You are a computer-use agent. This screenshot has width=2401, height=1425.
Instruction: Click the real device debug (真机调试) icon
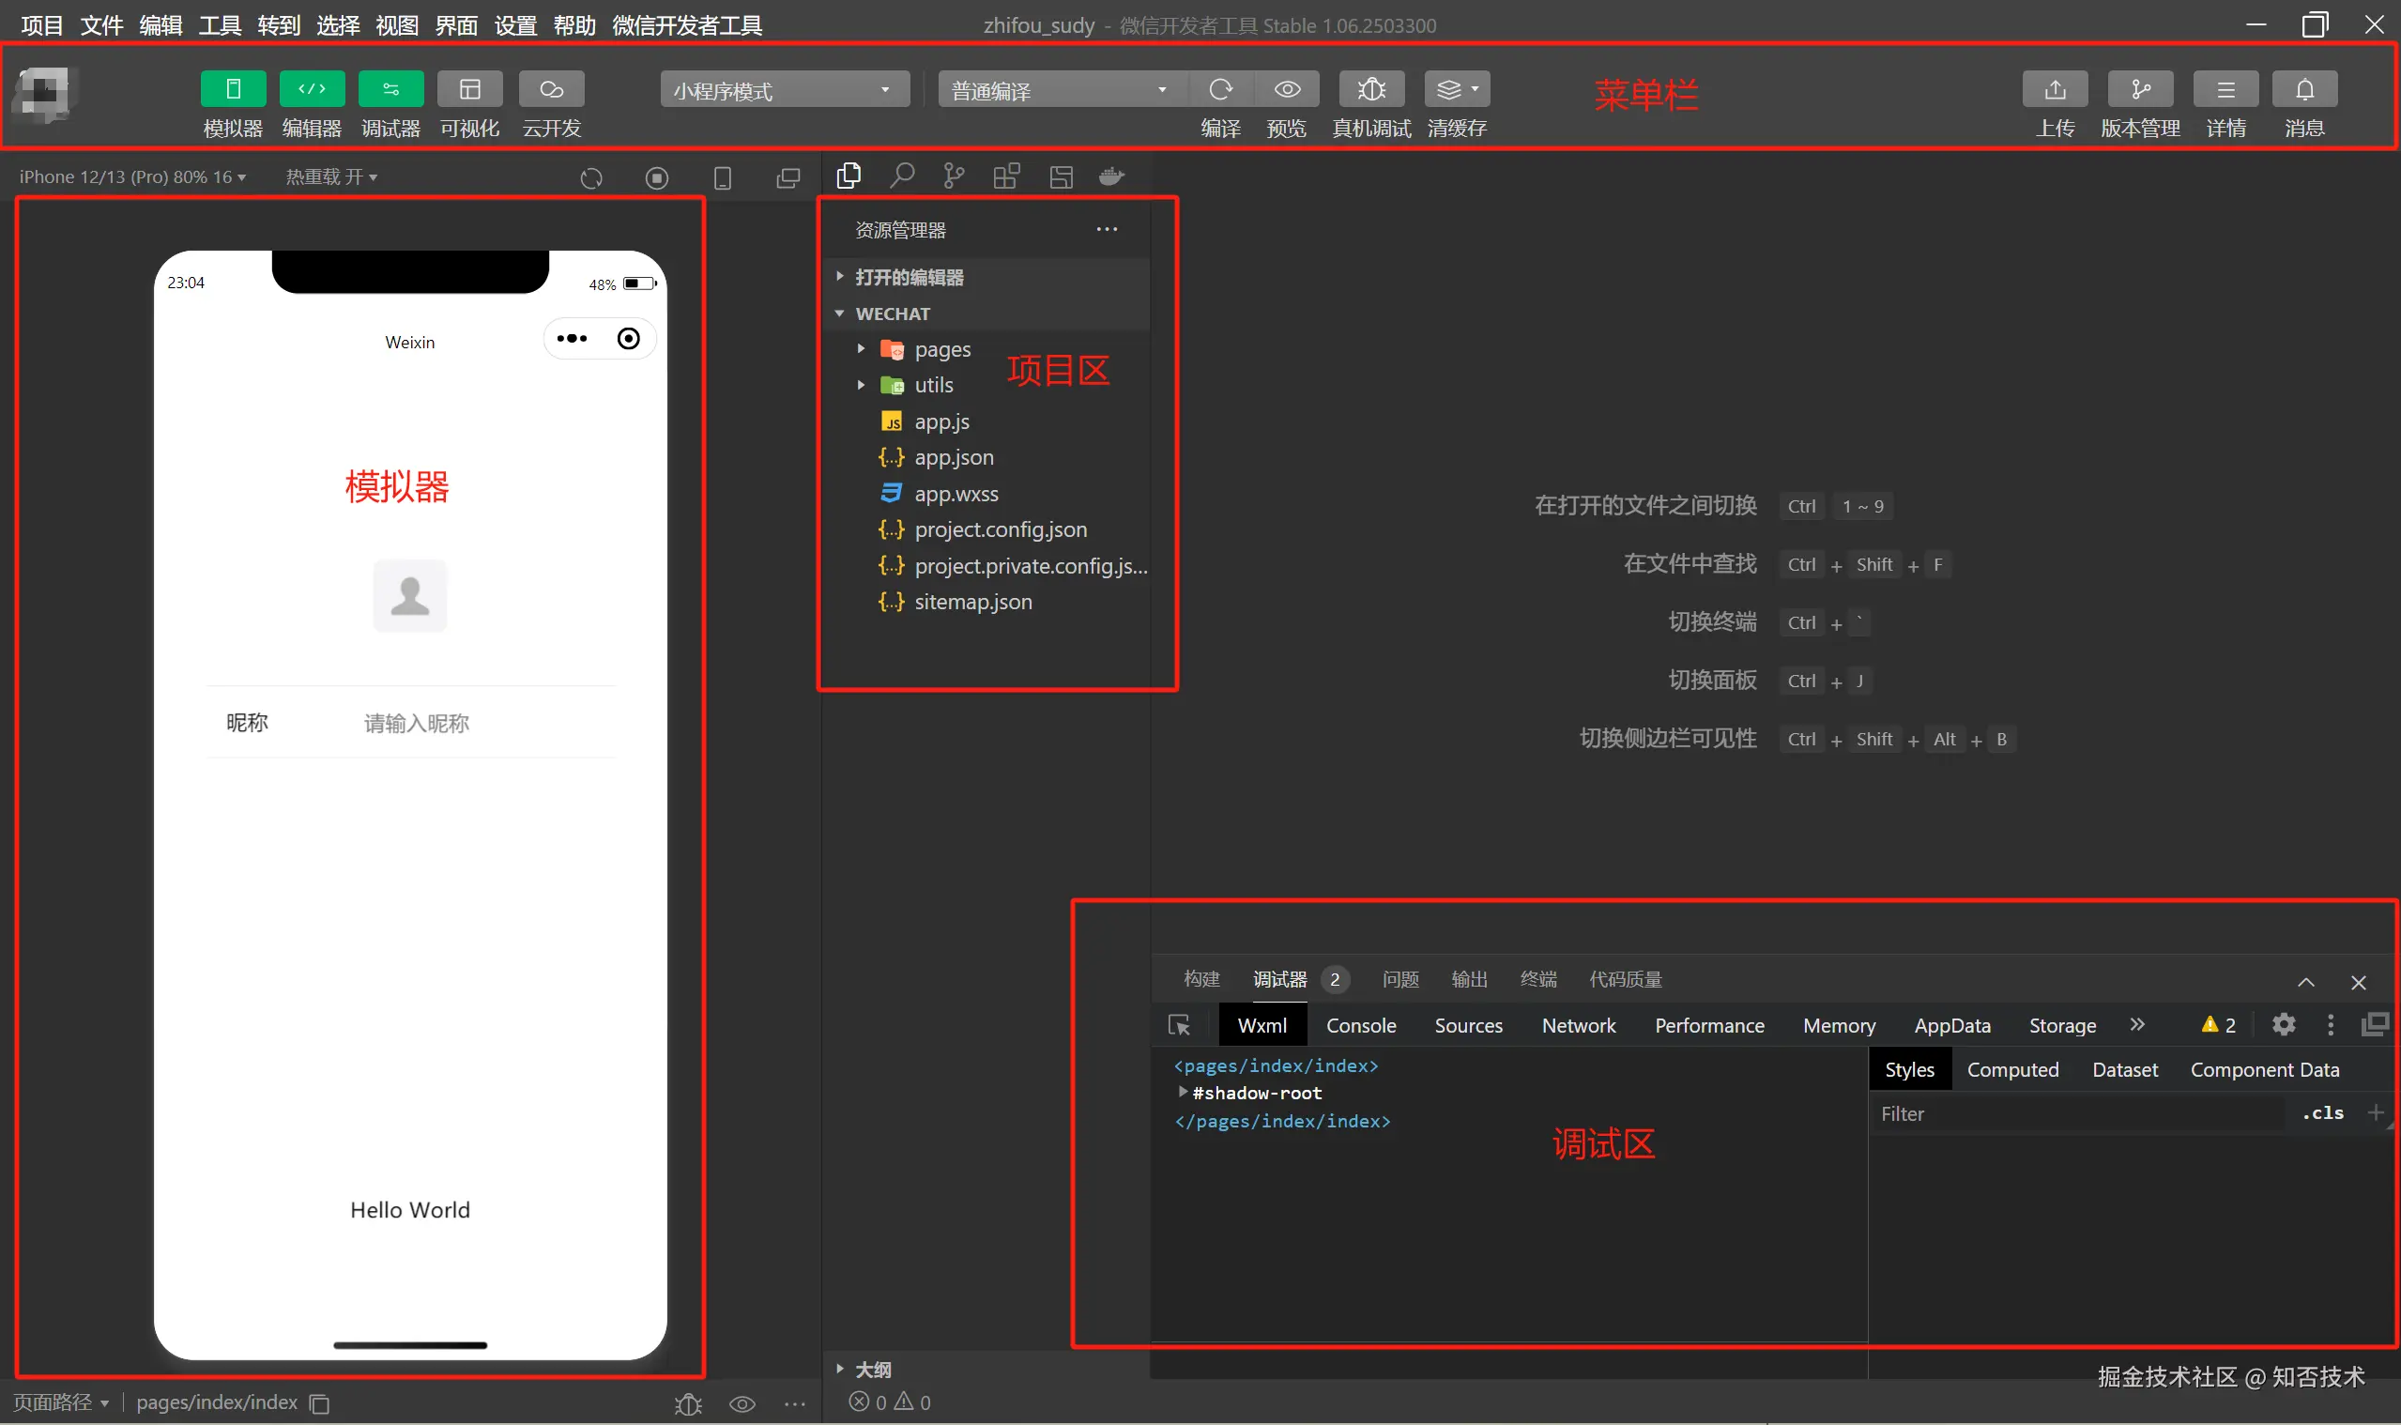(1371, 89)
